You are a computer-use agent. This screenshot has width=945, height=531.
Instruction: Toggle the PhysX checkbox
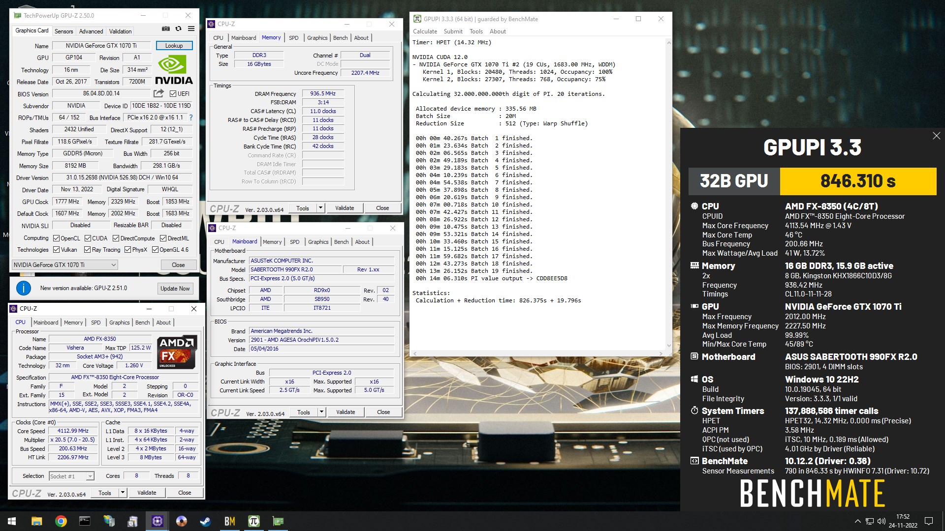tap(128, 250)
